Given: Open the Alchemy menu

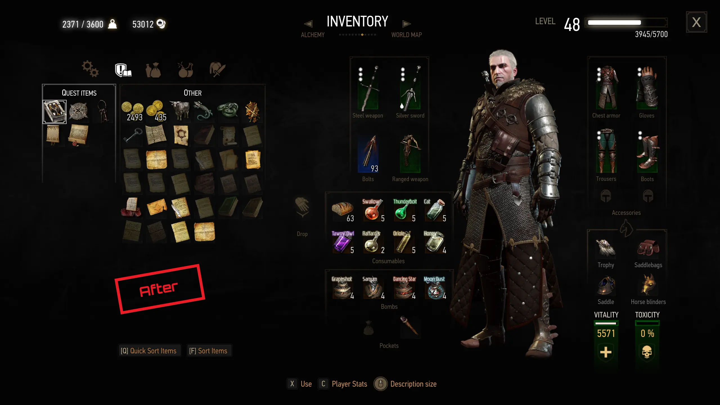Looking at the screenshot, I should (312, 35).
